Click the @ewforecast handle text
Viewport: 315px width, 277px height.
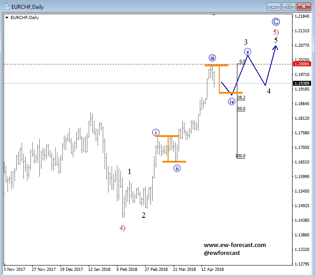tap(222, 253)
